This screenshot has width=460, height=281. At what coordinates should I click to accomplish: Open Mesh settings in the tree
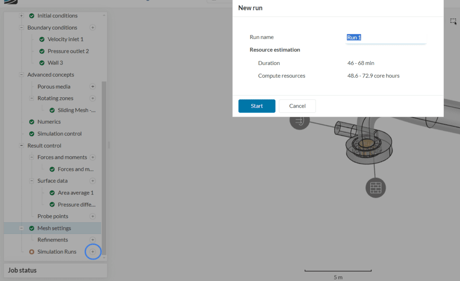tap(54, 228)
